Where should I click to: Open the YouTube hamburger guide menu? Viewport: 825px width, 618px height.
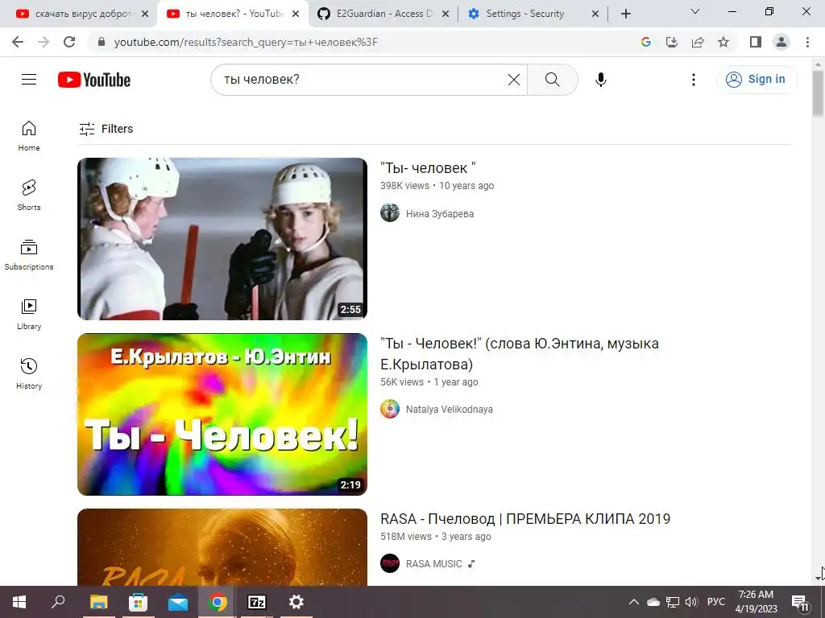[x=29, y=80]
